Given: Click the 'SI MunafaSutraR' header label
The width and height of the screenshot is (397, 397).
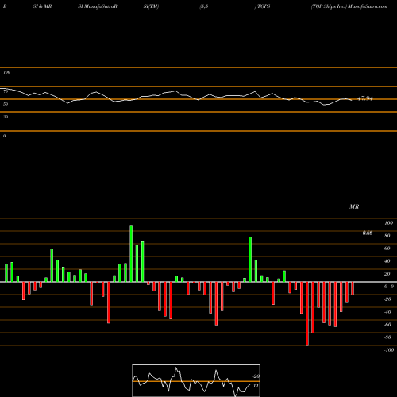Looking at the screenshot, I should [98, 6].
